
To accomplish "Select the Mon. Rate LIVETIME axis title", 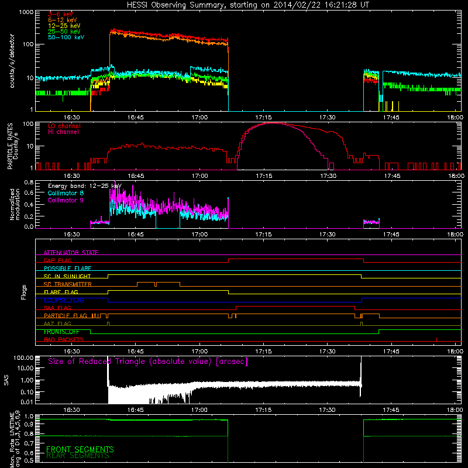I will pyautogui.click(x=15, y=439).
